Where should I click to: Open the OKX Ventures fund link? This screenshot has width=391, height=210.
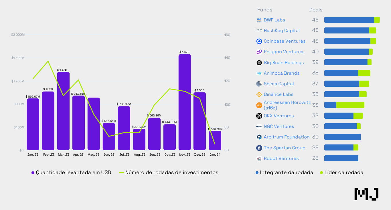(x=279, y=116)
